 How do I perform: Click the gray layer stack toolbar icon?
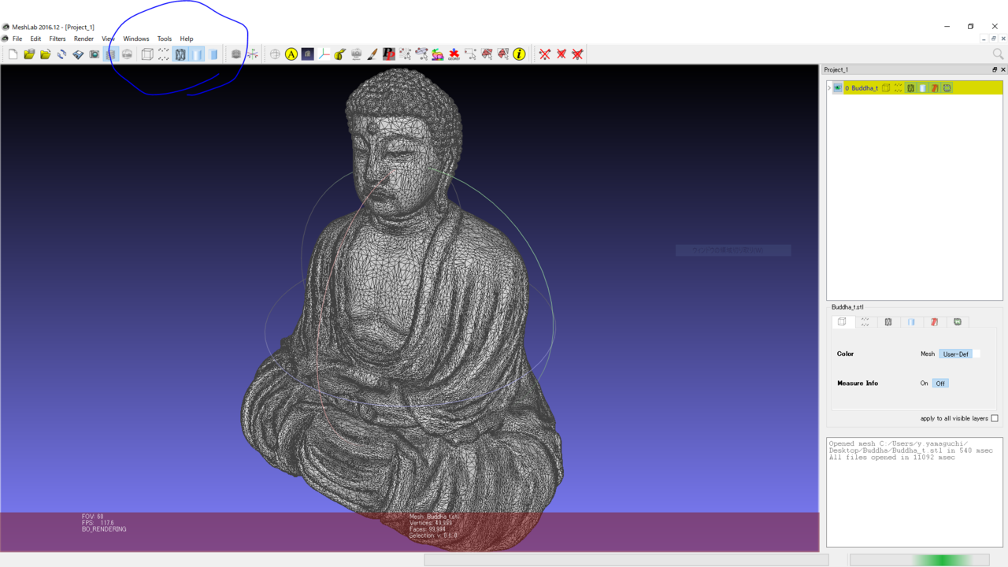[x=235, y=54]
